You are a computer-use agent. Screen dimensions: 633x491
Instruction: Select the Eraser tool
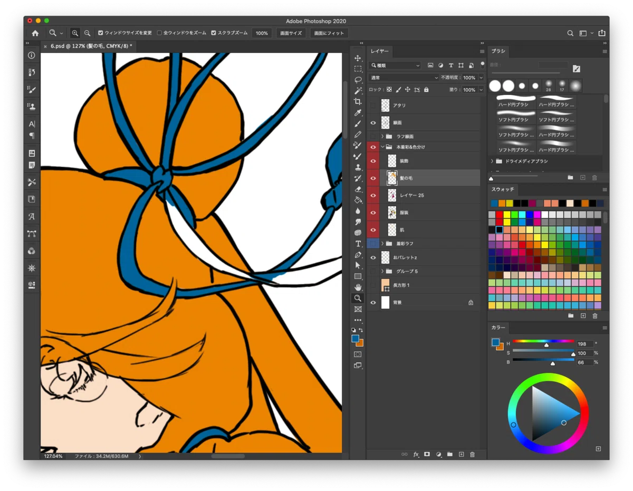[358, 189]
